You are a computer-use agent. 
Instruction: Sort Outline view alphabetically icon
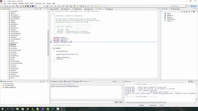click(x=184, y=12)
